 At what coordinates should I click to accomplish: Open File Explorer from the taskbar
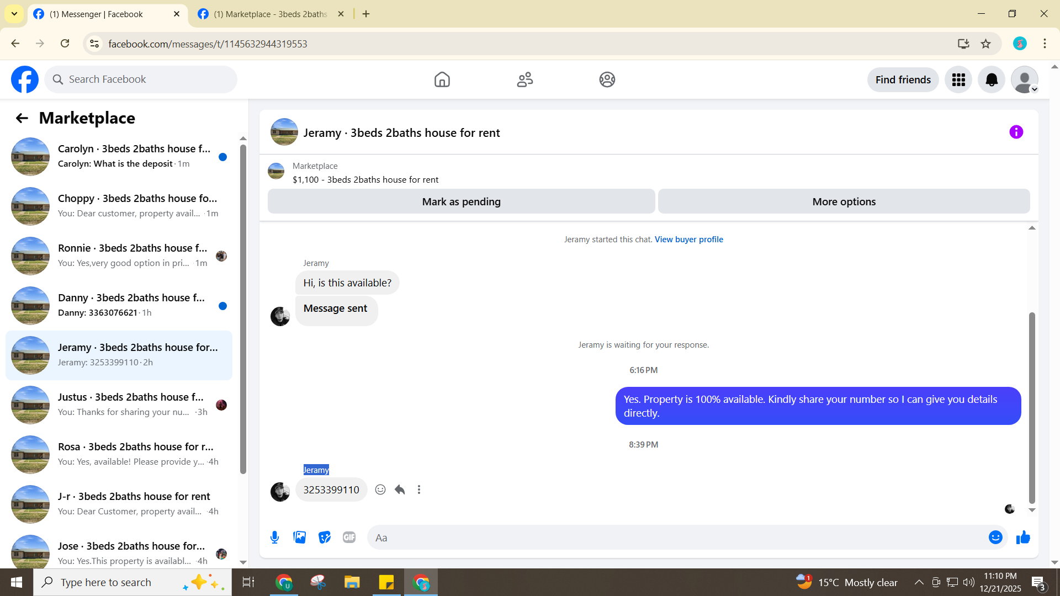coord(352,582)
